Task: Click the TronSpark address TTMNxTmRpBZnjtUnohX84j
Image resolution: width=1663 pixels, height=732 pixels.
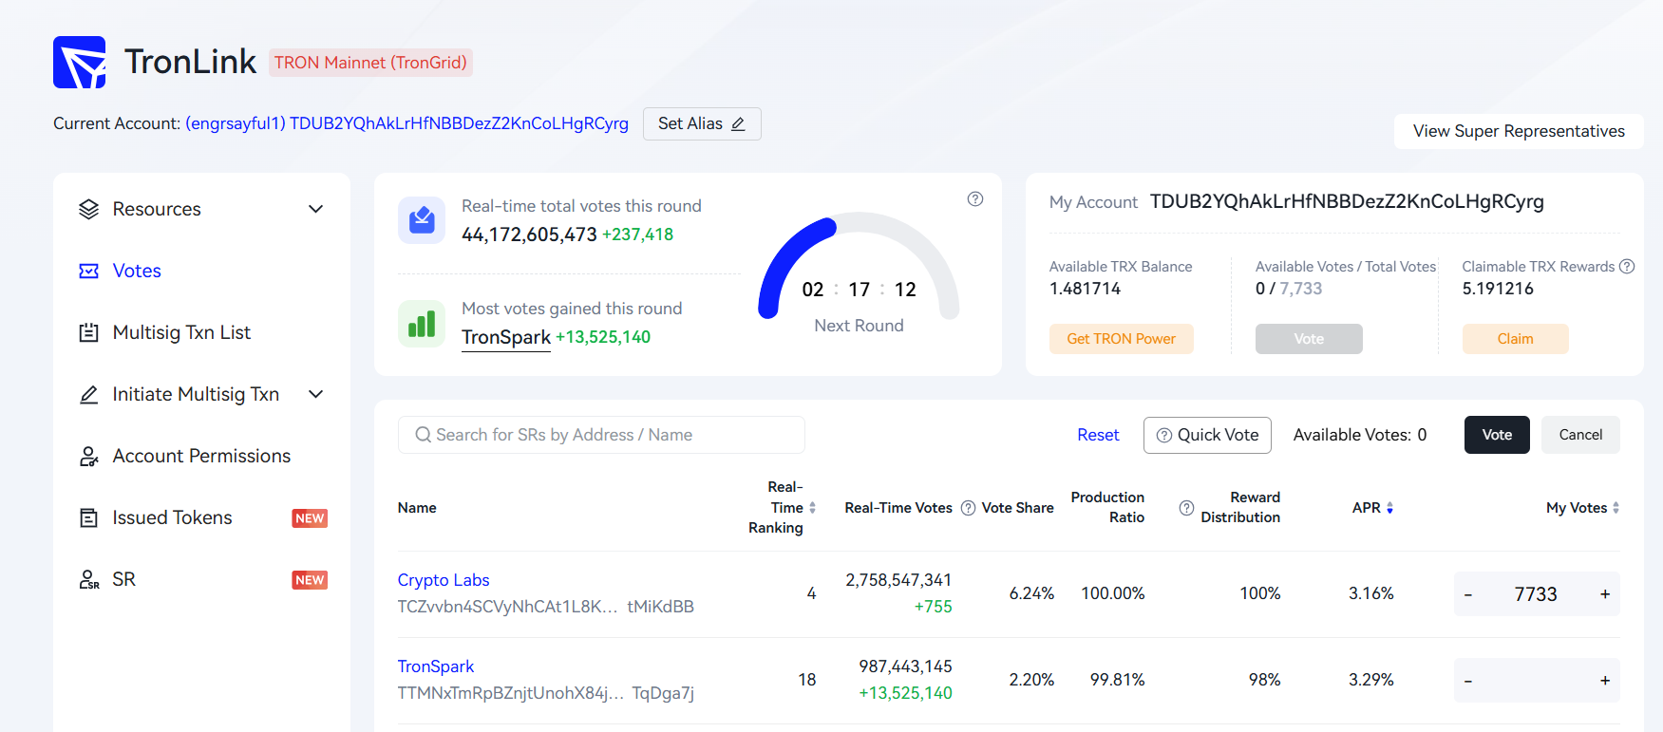Action: click(x=546, y=693)
